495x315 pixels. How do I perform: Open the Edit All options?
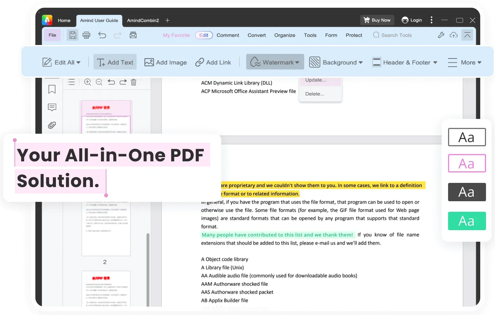[x=62, y=62]
